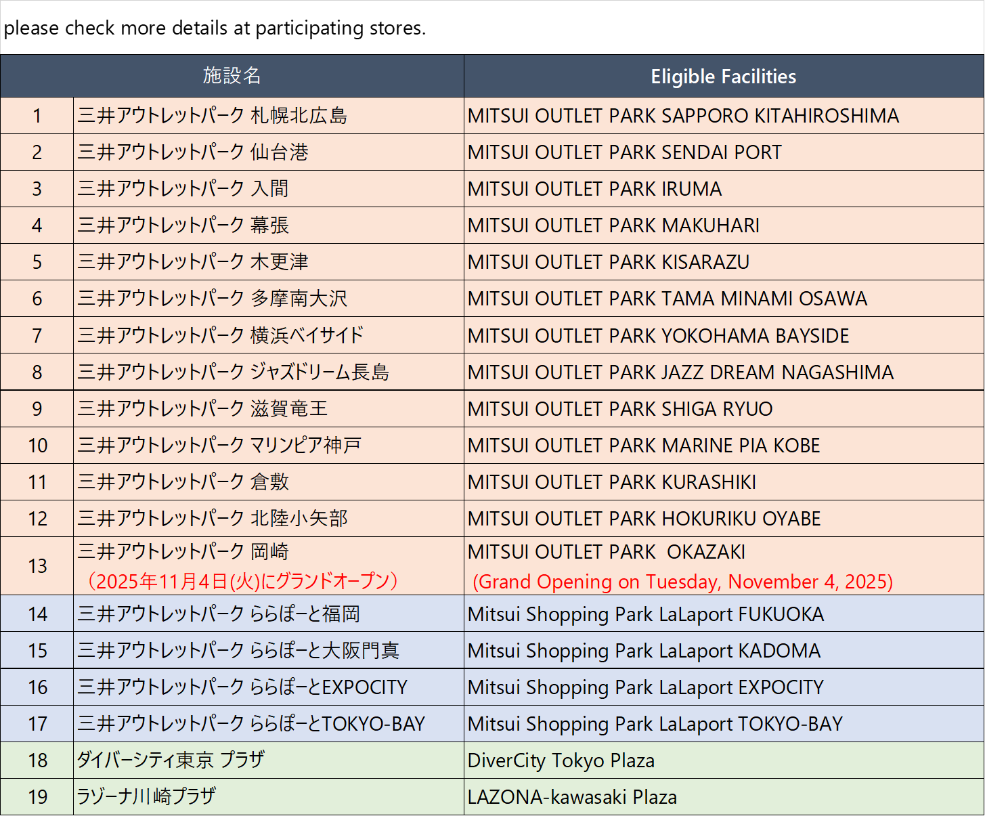Click the MITSUI OUTLET PARK MARINE PIA KOBE cell
Viewport: 985px width, 816px height.
coord(643,446)
